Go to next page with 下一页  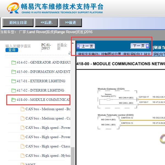coord(140,46)
